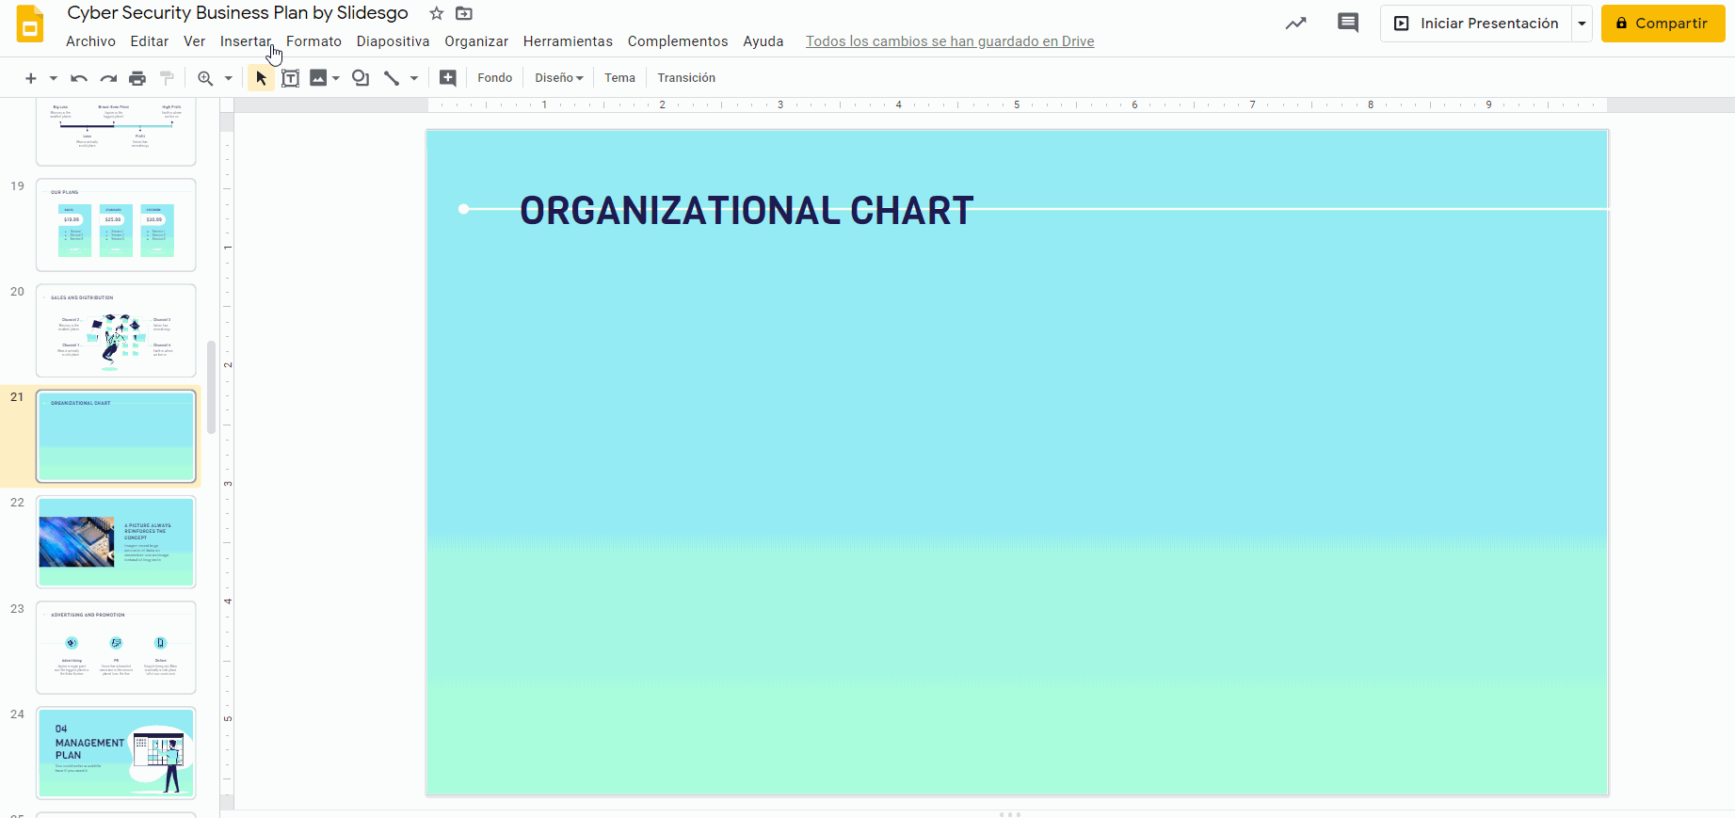Select slide 24 Management Plan thumbnail
Image resolution: width=1735 pixels, height=818 pixels.
(x=116, y=753)
